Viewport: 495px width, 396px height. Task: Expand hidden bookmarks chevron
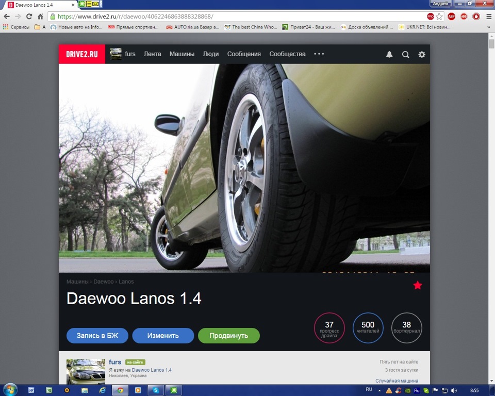(x=489, y=27)
